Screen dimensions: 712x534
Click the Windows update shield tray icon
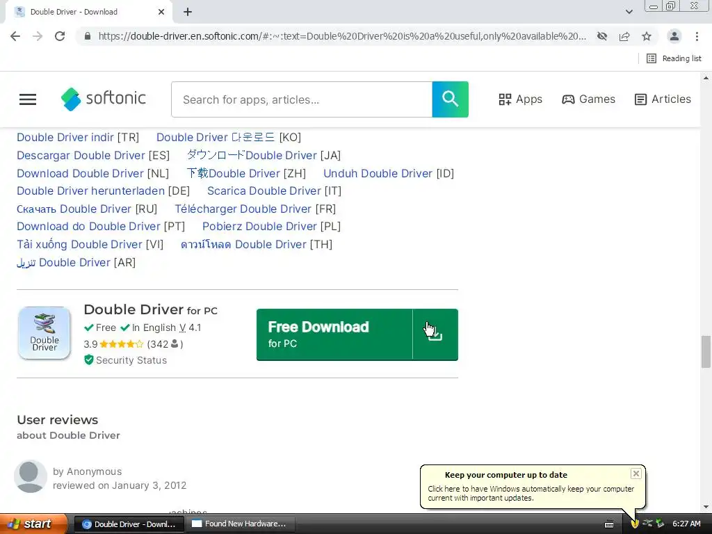click(x=635, y=524)
